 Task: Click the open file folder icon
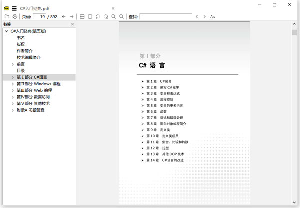[7, 17]
